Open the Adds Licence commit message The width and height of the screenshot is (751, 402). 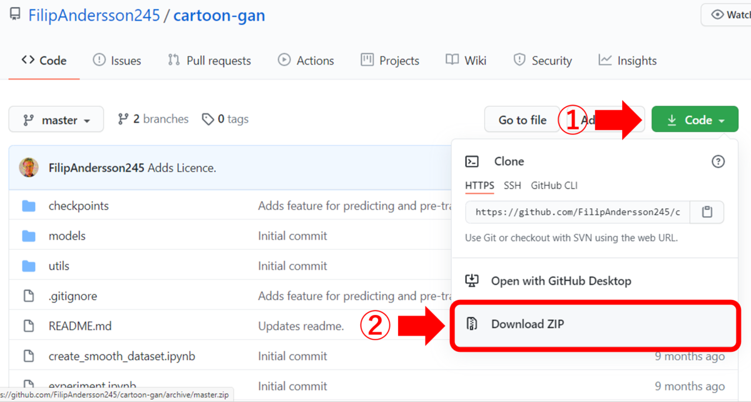tap(182, 168)
